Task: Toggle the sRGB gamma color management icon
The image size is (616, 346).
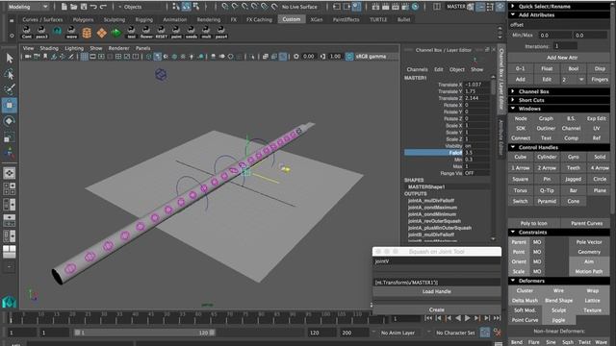Action: tap(349, 57)
